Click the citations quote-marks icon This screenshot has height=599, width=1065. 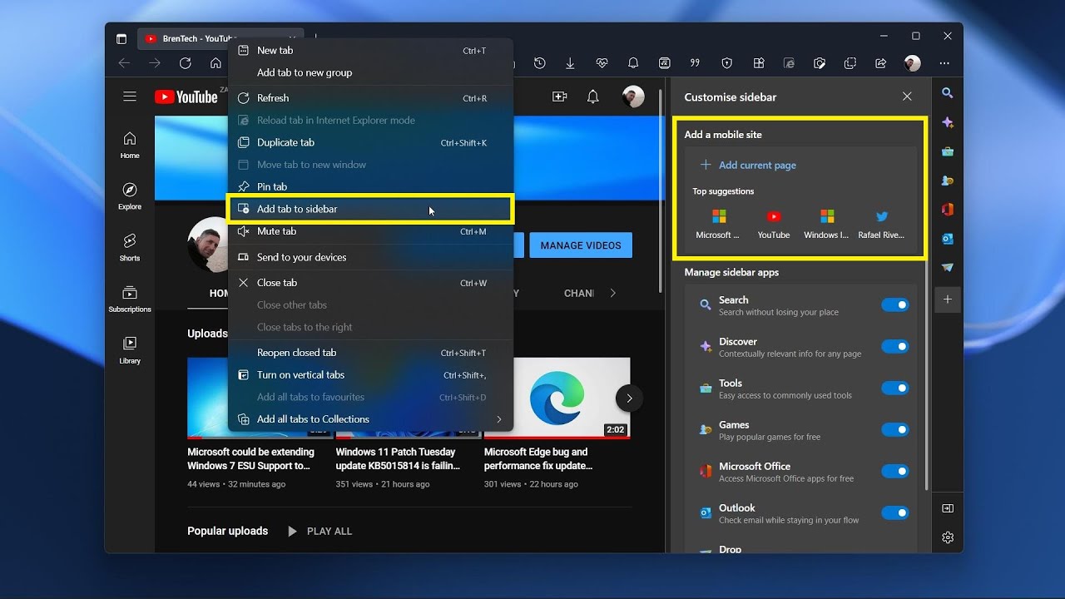coord(695,63)
